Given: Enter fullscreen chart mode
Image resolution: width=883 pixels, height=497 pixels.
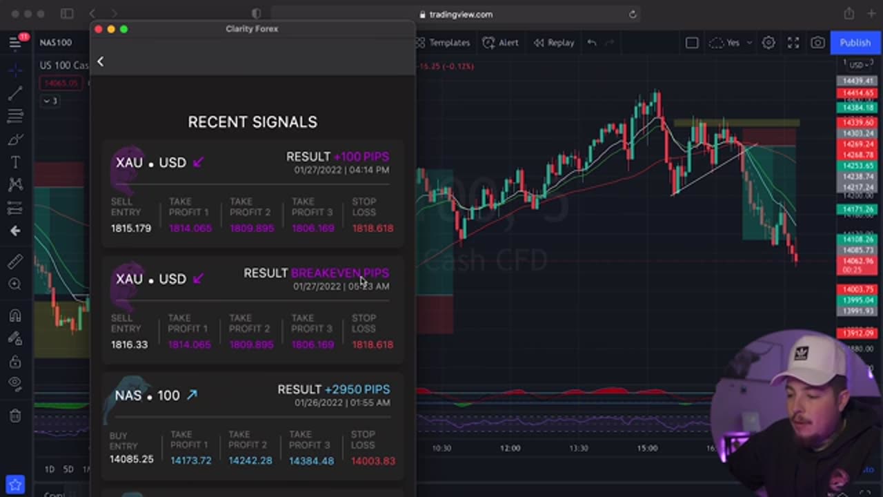Looking at the screenshot, I should click(x=793, y=43).
